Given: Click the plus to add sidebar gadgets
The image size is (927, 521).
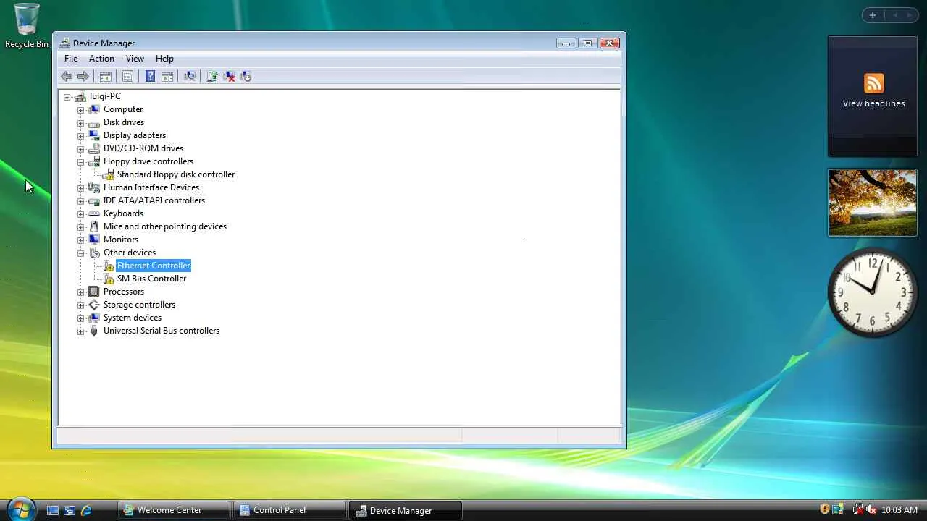Looking at the screenshot, I should pyautogui.click(x=873, y=15).
